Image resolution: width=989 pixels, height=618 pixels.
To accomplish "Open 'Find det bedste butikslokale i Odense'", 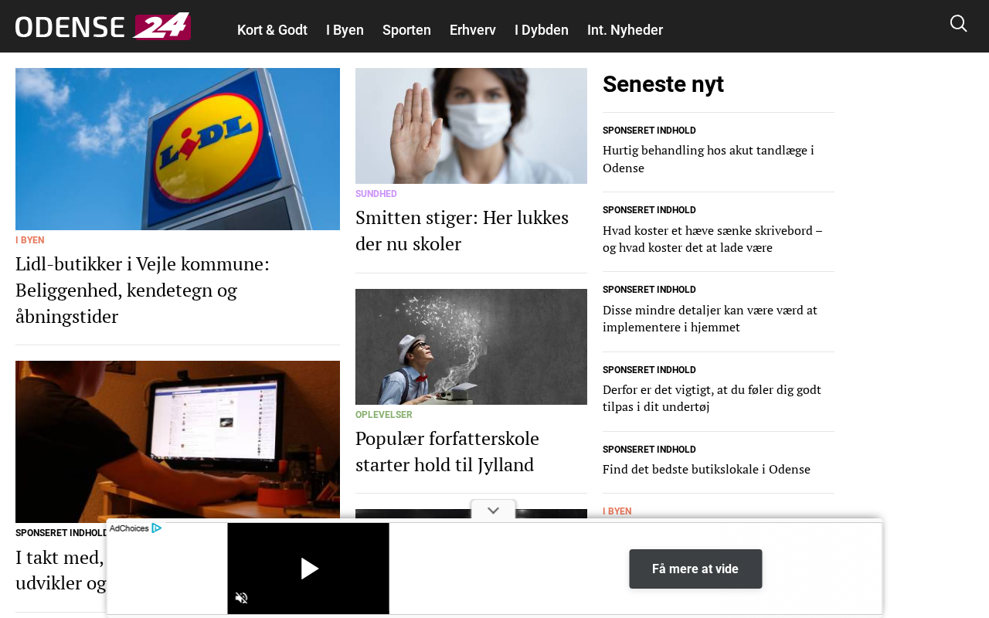I will 706,469.
